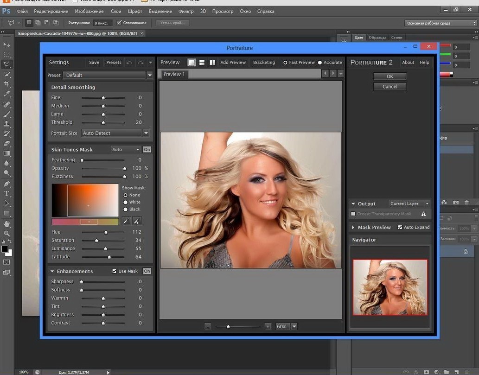Select the Type tool in Photoshop toolbar
The height and width of the screenshot is (375, 479).
click(x=6, y=193)
